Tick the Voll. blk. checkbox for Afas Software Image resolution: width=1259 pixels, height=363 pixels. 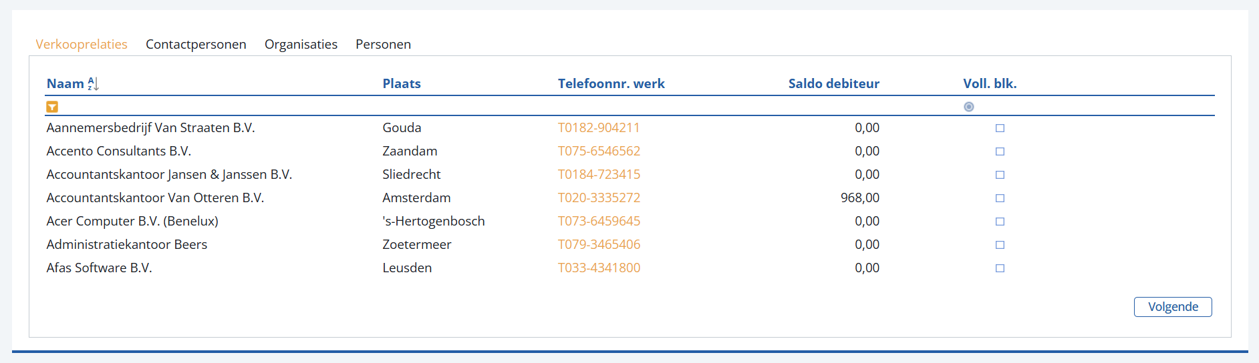coord(1000,268)
